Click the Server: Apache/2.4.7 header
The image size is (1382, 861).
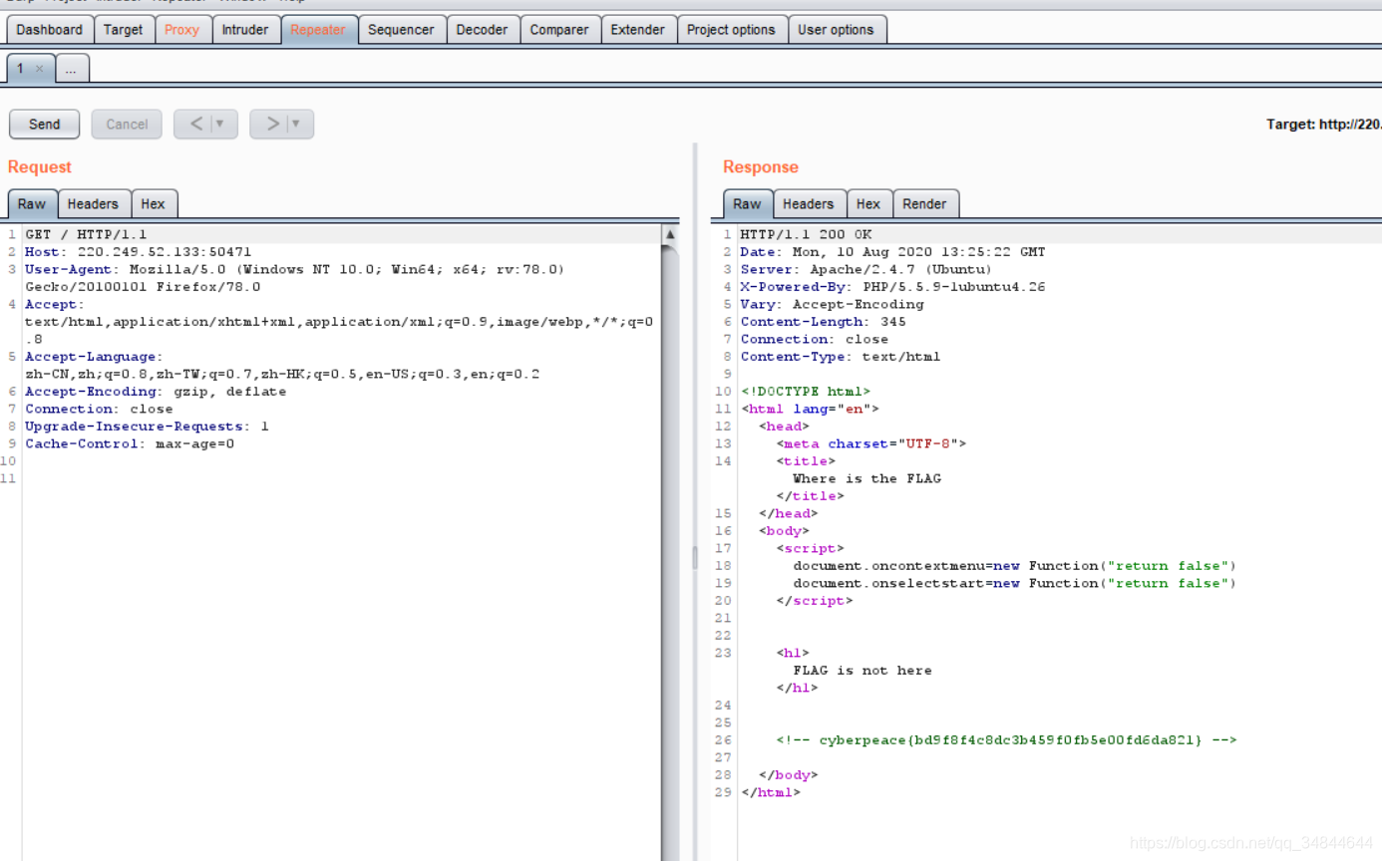click(865, 269)
